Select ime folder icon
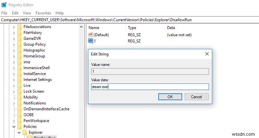The width and height of the screenshot is (259, 138). click(x=20, y=62)
